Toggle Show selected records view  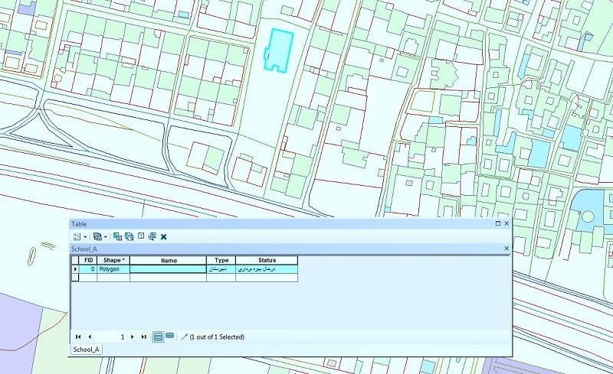click(x=169, y=337)
